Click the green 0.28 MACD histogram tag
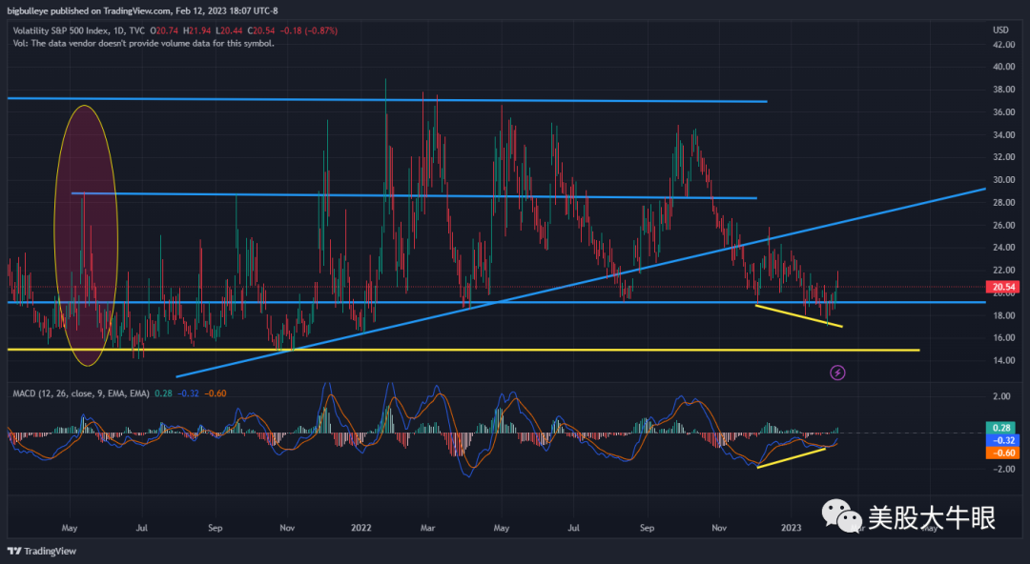 (x=1002, y=428)
